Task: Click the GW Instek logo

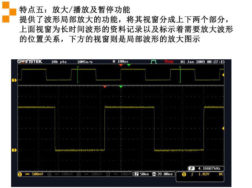Action: click(x=30, y=62)
